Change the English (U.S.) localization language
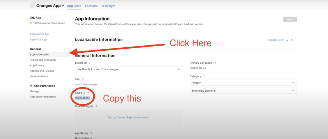 (278, 40)
